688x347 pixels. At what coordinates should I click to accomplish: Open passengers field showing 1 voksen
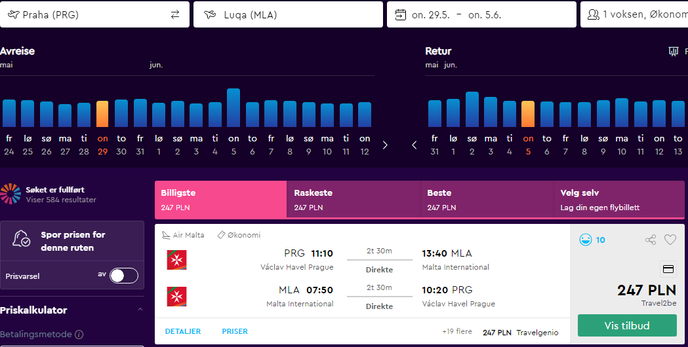coord(634,14)
